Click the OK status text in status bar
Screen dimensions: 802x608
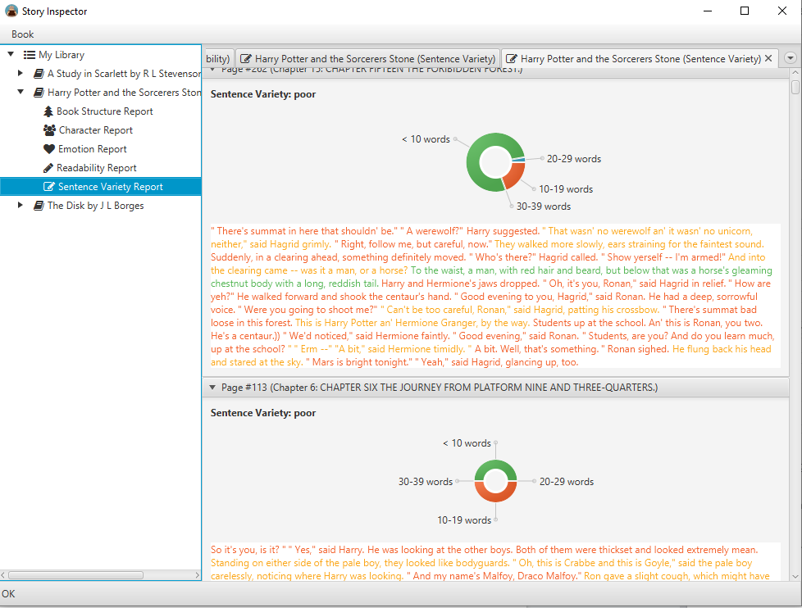pyautogui.click(x=8, y=594)
